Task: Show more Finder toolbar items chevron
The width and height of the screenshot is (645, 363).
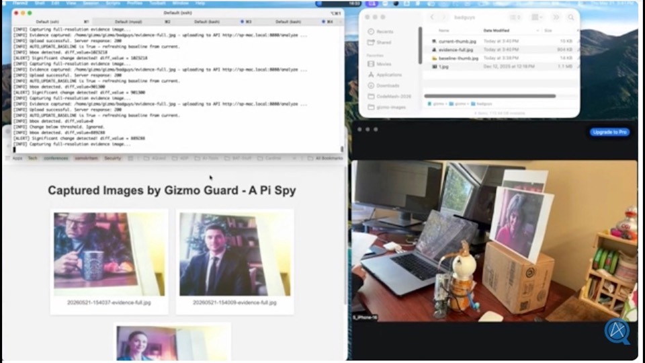Action: coord(556,17)
